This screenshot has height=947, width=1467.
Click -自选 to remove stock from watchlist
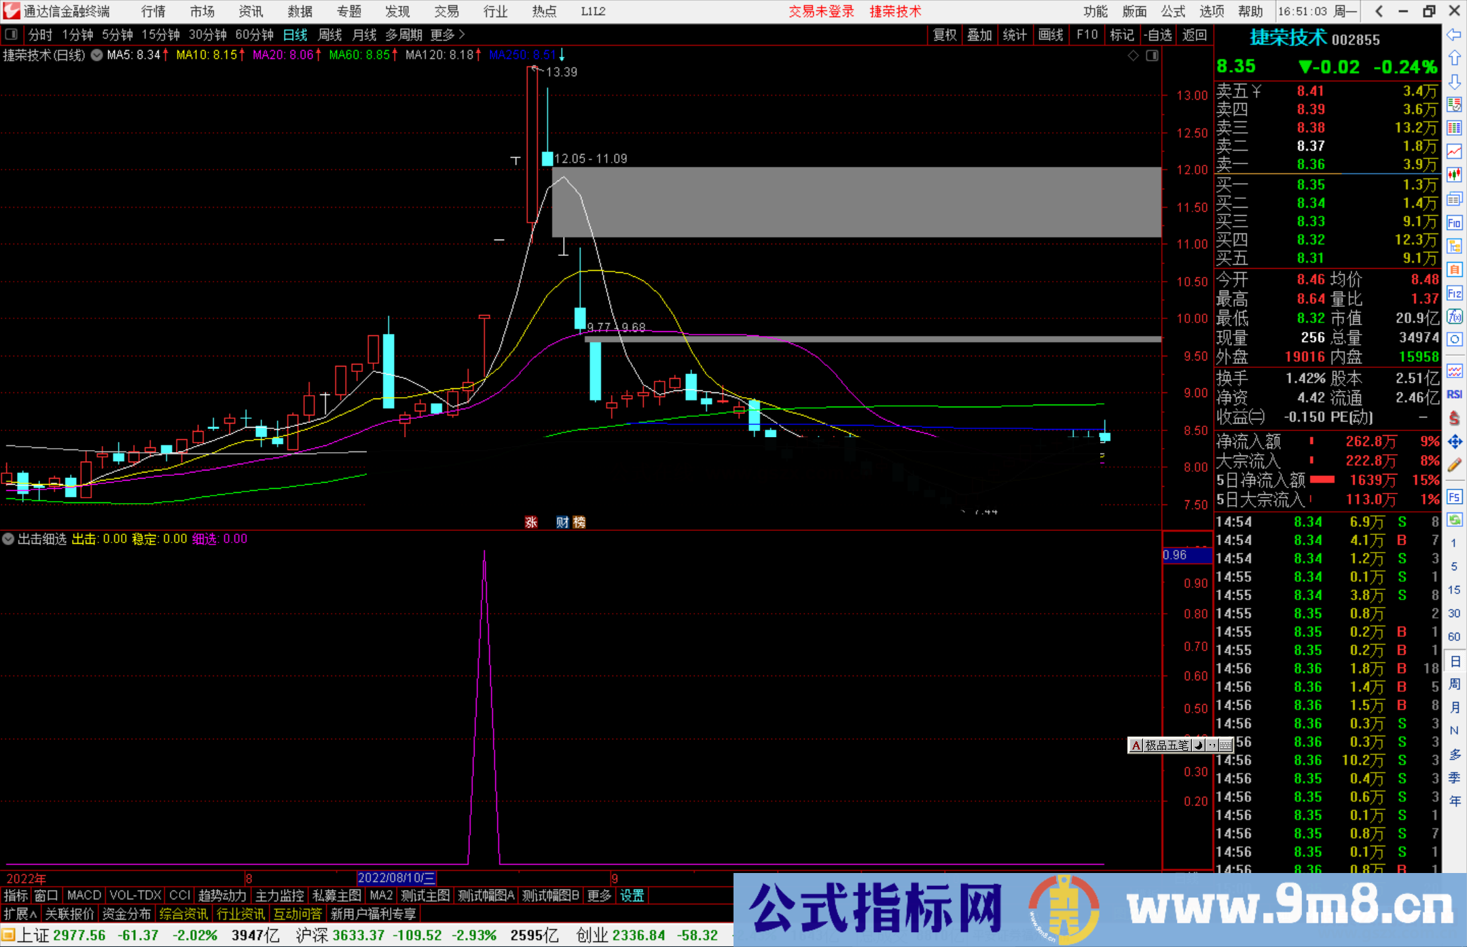[1159, 35]
